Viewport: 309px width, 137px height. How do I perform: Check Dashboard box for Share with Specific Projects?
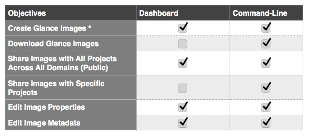[182, 88]
